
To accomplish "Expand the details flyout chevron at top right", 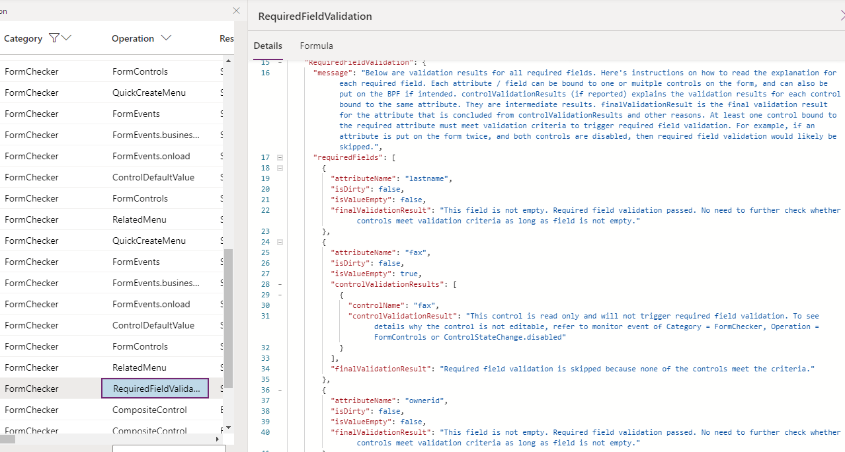I will click(841, 16).
